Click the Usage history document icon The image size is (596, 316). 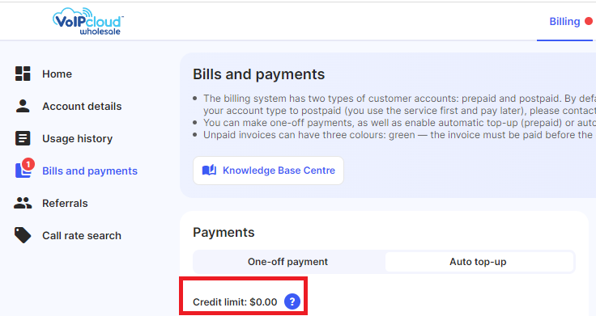[x=23, y=138]
